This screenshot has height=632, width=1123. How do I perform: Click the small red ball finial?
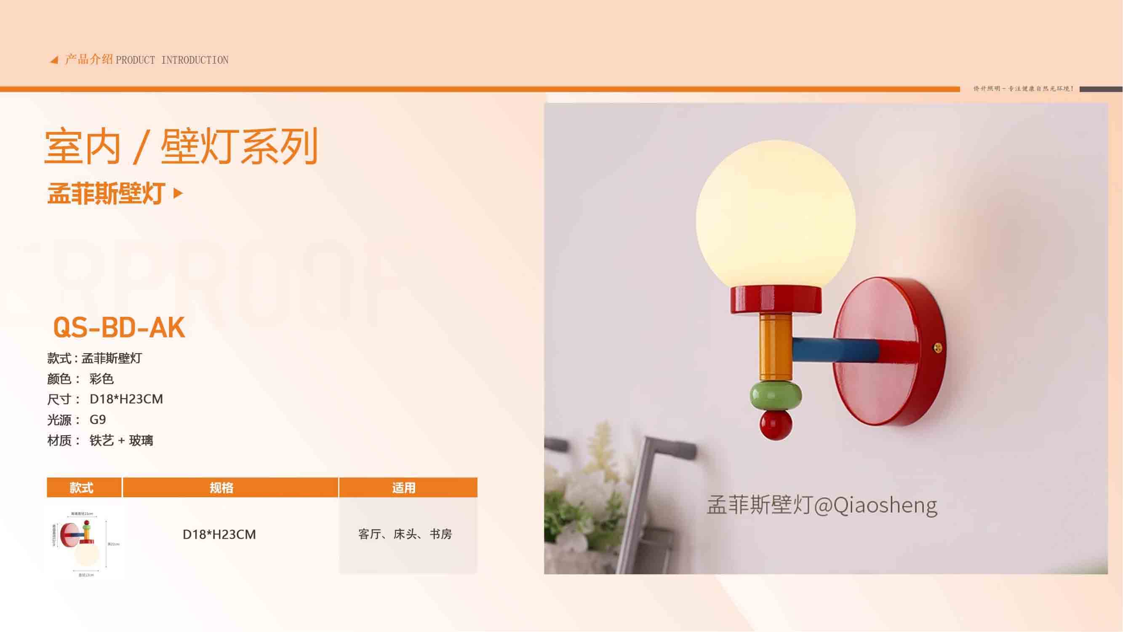[x=776, y=425]
